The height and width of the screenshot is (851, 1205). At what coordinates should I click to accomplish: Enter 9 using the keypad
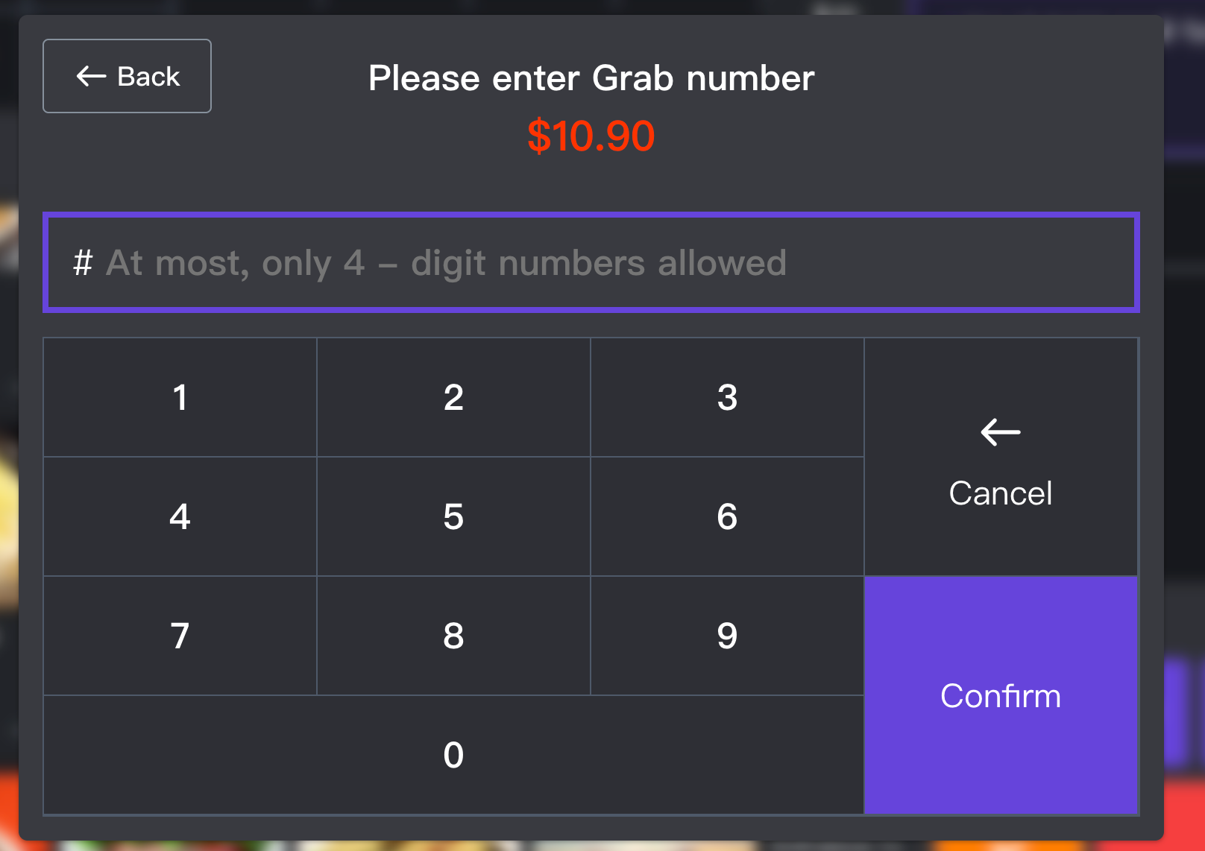click(727, 636)
